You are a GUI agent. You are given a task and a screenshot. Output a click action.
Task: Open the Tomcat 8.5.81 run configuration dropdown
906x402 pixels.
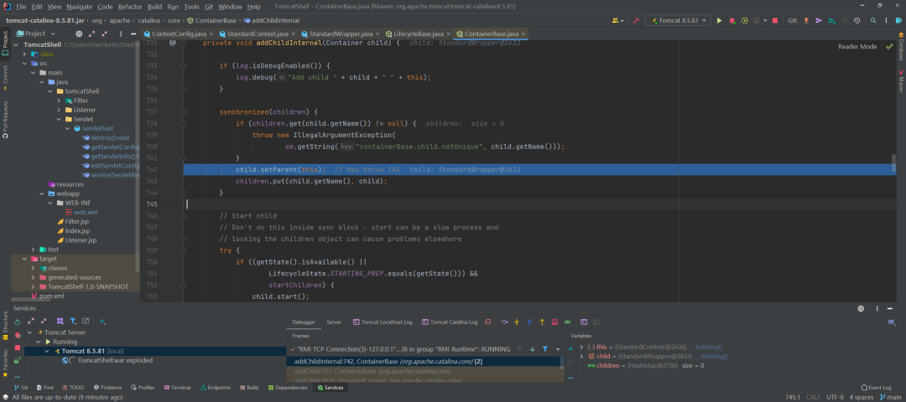[679, 20]
